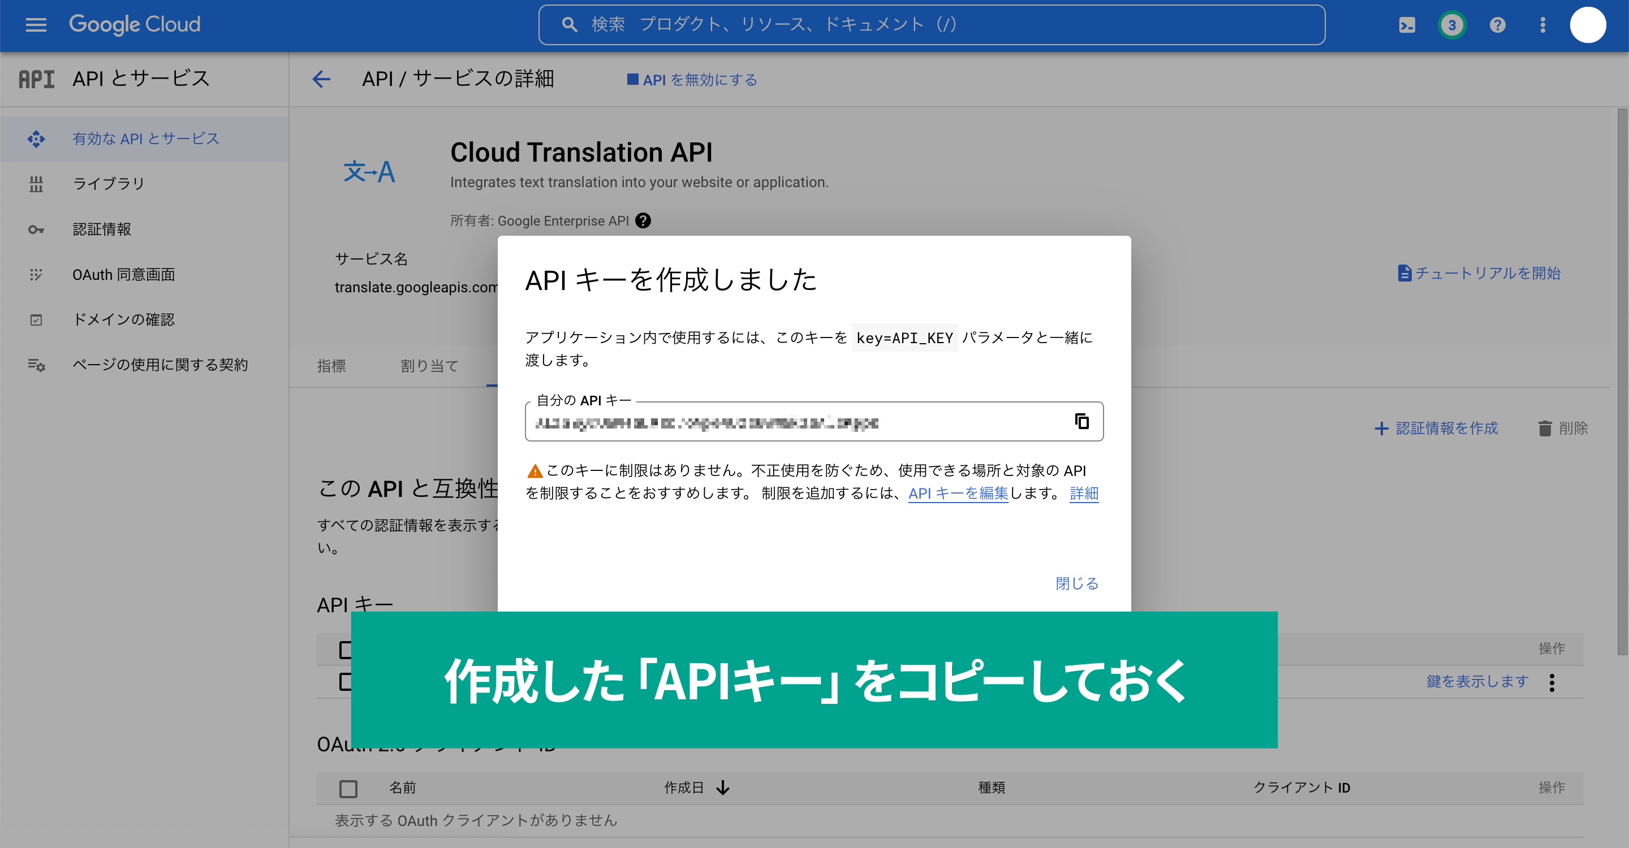Switch to the 指標 tab
The image size is (1629, 848).
pyautogui.click(x=331, y=365)
